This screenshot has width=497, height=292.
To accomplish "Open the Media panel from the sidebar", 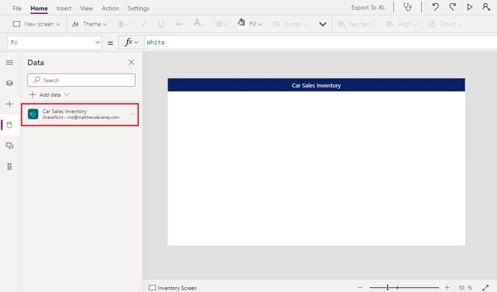I will point(9,145).
